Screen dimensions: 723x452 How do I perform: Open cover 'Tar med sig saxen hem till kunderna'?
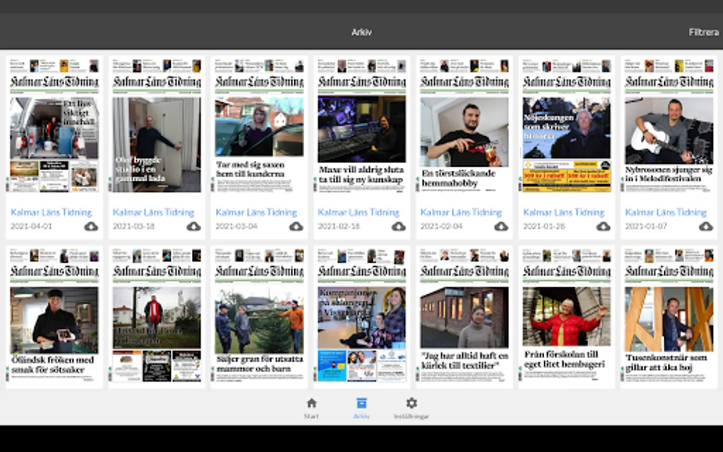(259, 125)
